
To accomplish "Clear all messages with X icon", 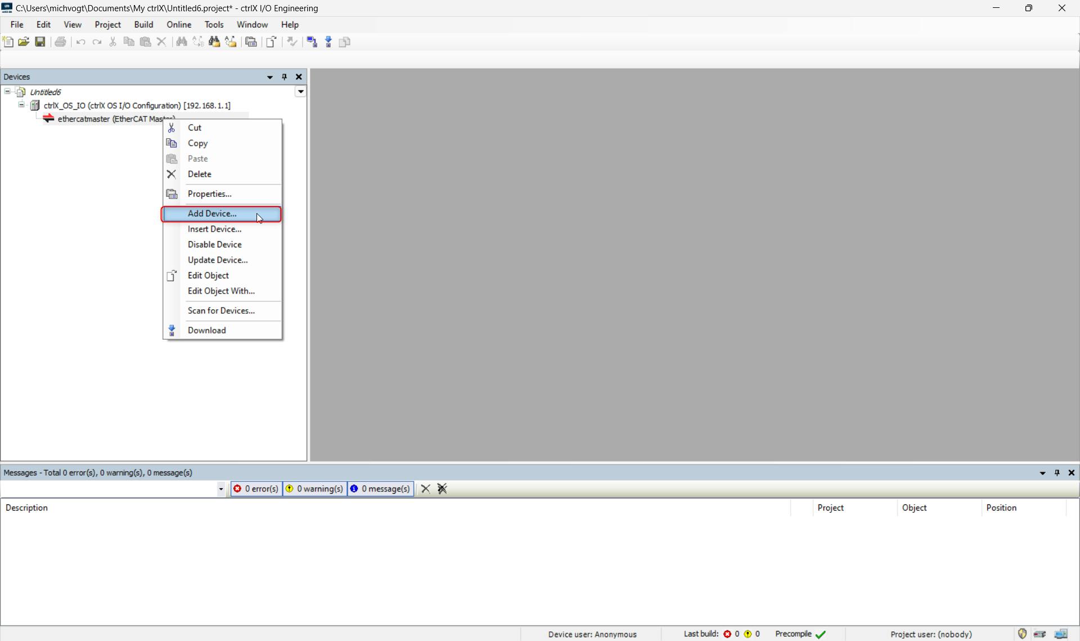I will [x=426, y=489].
